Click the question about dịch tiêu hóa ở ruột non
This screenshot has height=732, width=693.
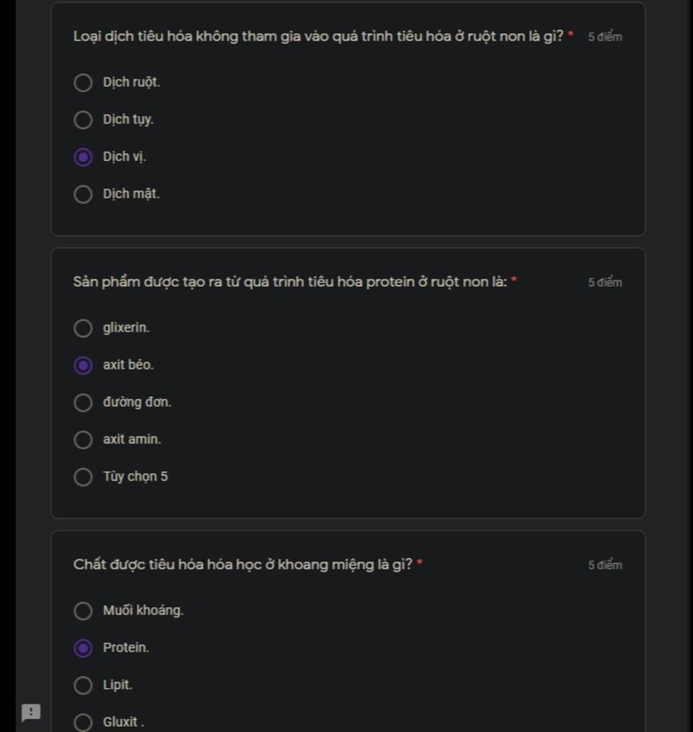[319, 37]
